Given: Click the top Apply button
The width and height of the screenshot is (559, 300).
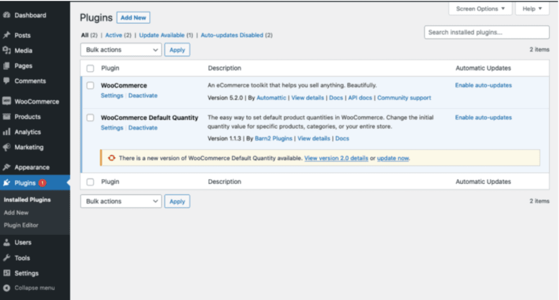Looking at the screenshot, I should click(177, 50).
